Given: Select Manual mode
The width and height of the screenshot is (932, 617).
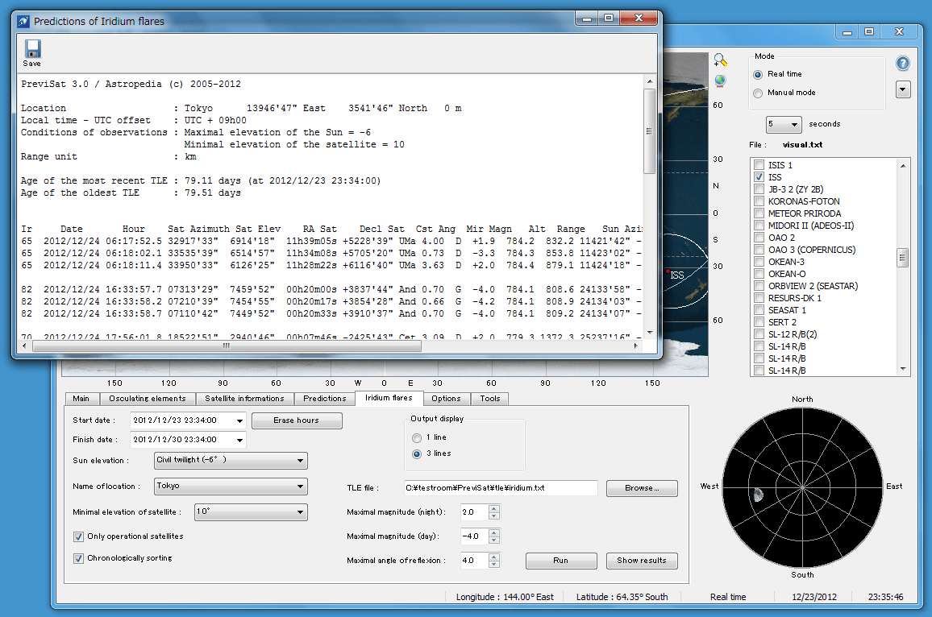Looking at the screenshot, I should pyautogui.click(x=758, y=93).
